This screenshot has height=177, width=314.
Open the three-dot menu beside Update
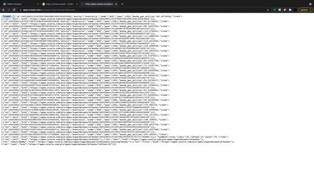tap(311, 10)
